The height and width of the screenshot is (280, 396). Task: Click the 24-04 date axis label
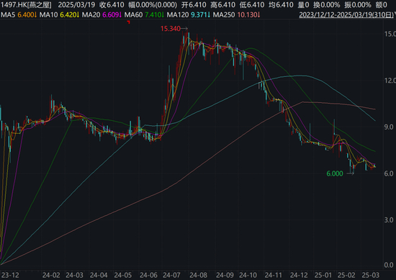coord(99,275)
